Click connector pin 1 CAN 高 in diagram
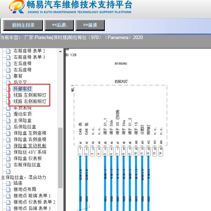 point(80,152)
